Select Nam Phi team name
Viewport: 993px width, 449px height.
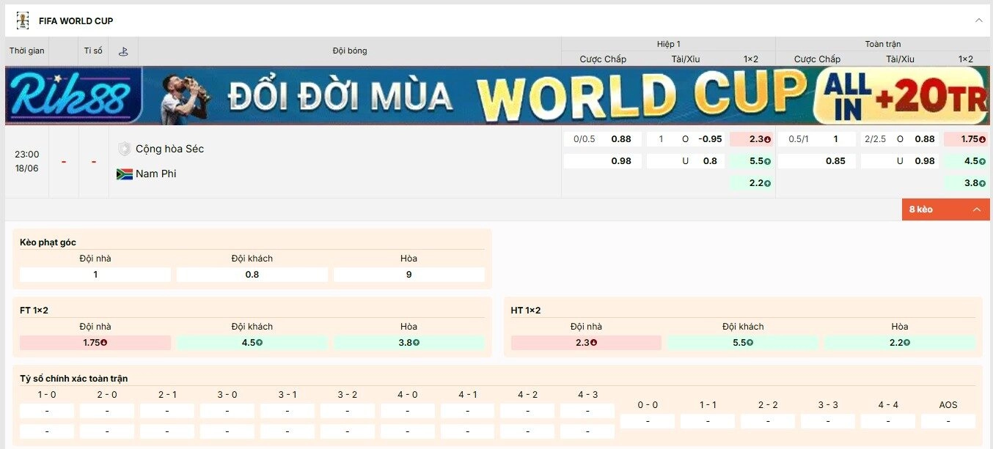(156, 174)
